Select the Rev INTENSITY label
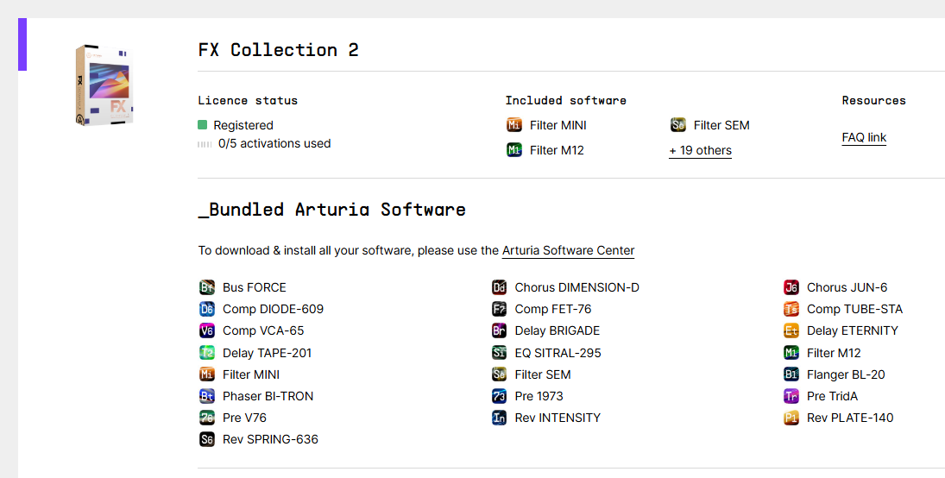945x478 pixels. pyautogui.click(x=558, y=418)
